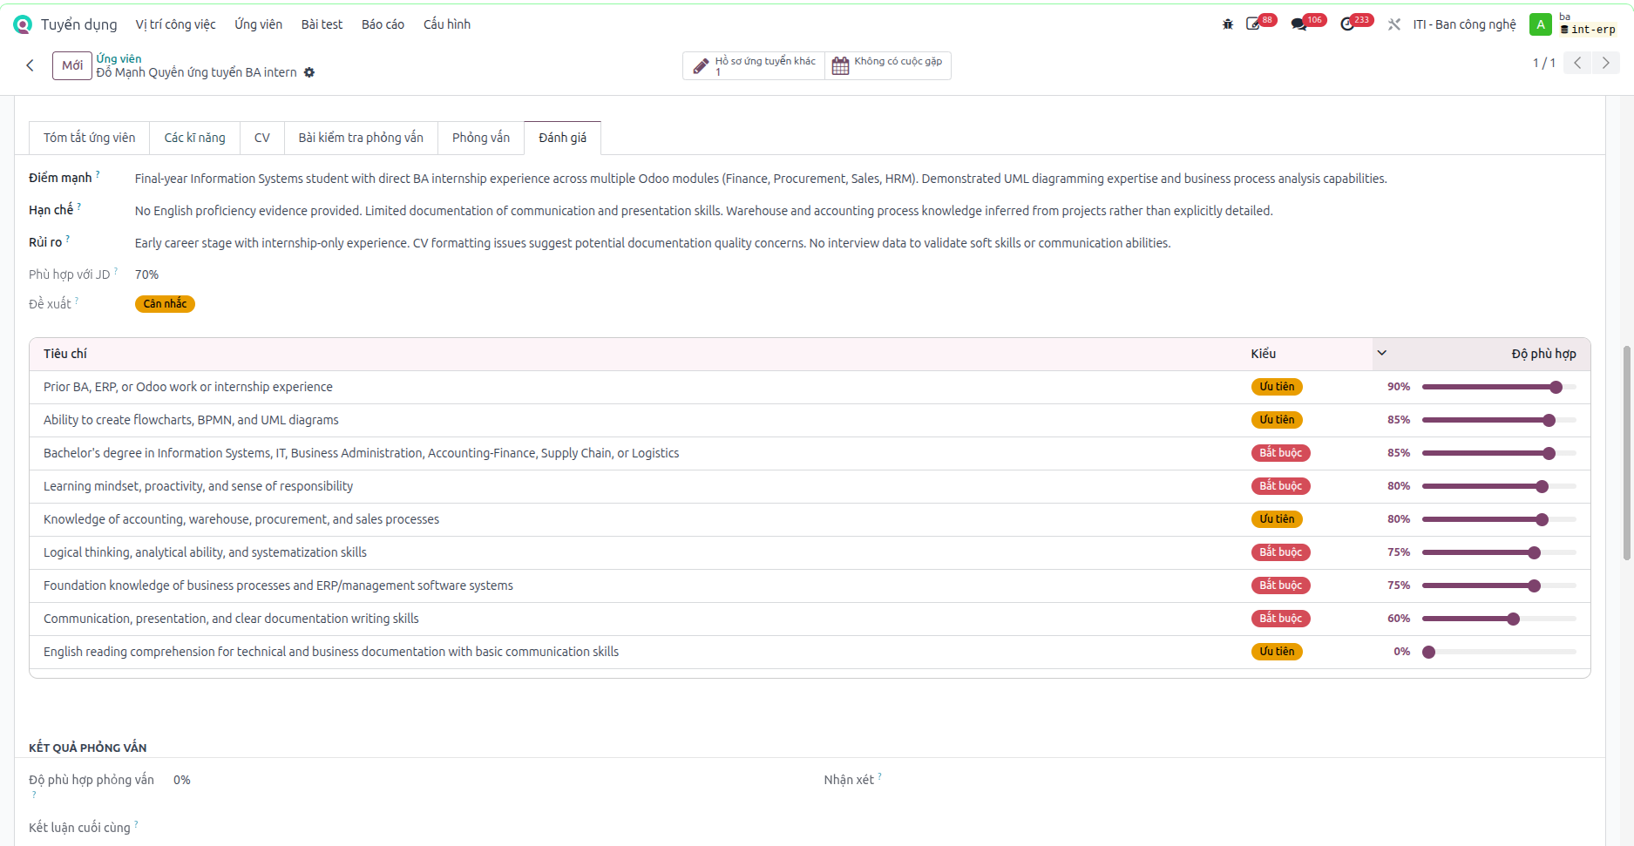
Task: Click the Bắt buộc tag on Bachelor's degree row
Action: pyautogui.click(x=1280, y=453)
